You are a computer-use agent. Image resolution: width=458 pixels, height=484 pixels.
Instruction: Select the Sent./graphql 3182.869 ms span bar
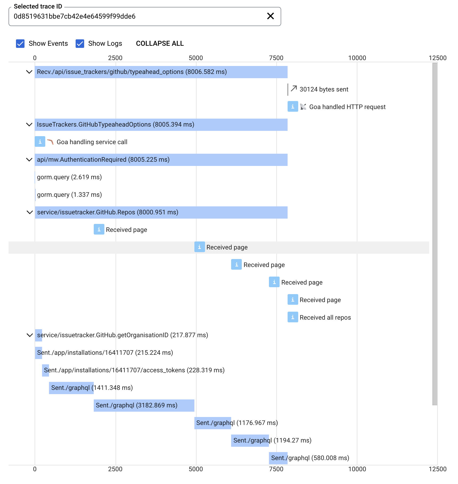[144, 405]
